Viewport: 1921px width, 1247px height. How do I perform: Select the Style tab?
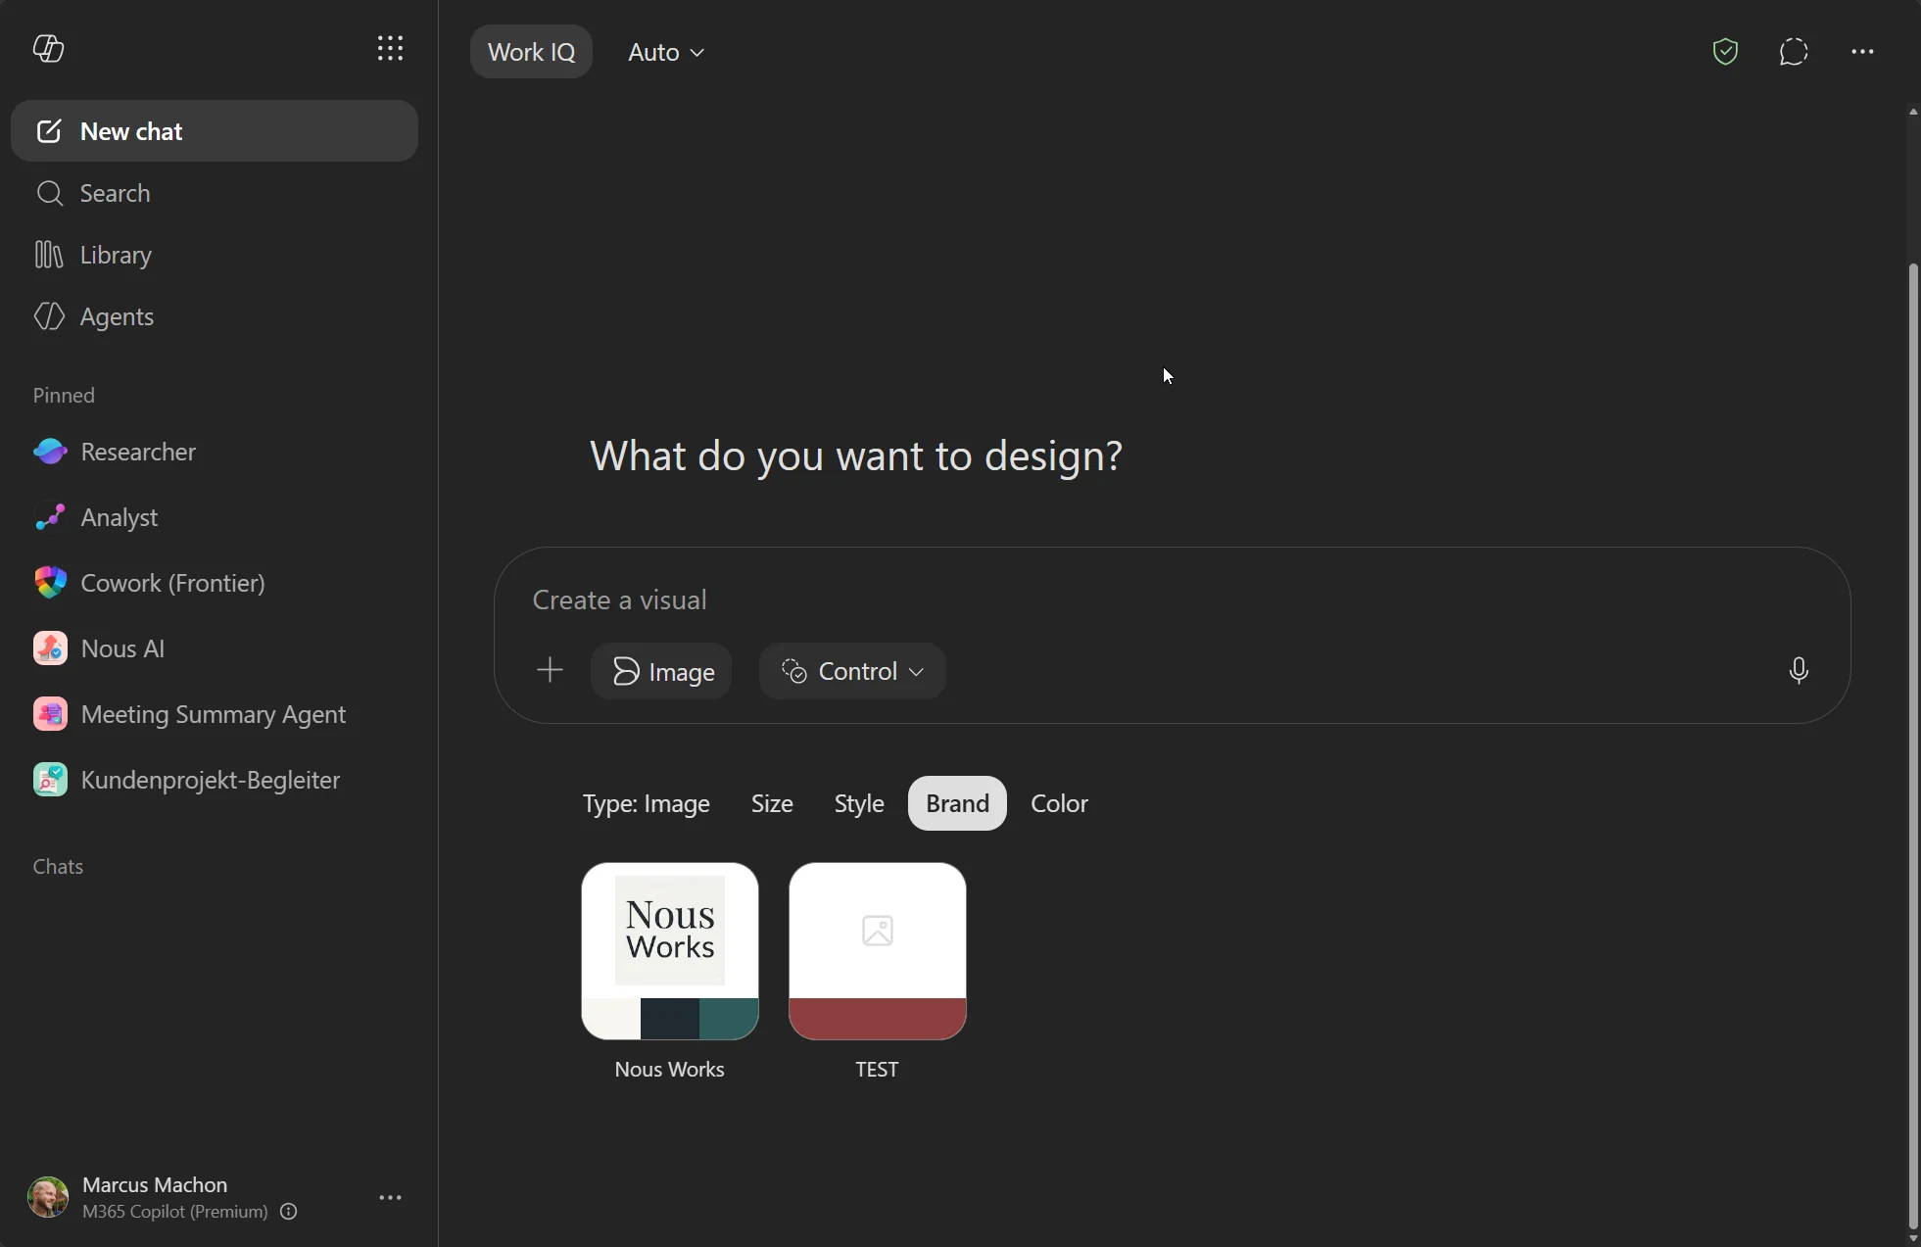click(859, 803)
